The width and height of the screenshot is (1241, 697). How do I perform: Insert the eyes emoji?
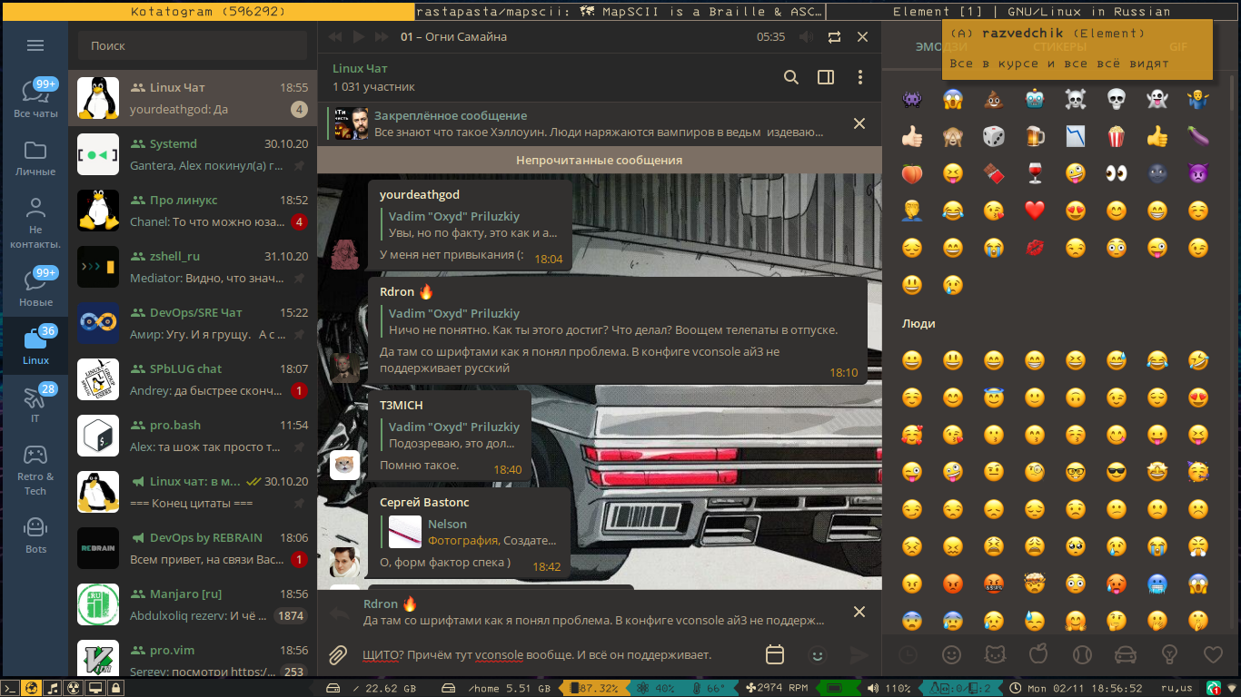coord(1117,173)
